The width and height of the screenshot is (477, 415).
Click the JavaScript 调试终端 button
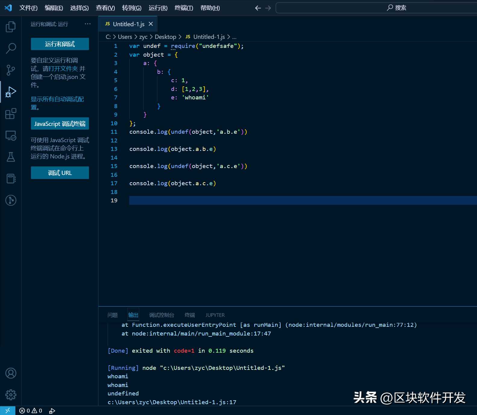[x=60, y=124]
